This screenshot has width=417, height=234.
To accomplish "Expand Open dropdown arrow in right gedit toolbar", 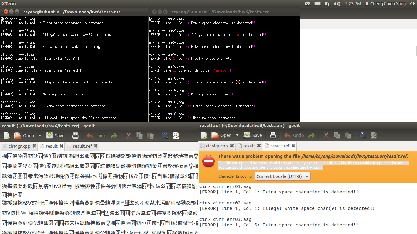I will (237, 135).
